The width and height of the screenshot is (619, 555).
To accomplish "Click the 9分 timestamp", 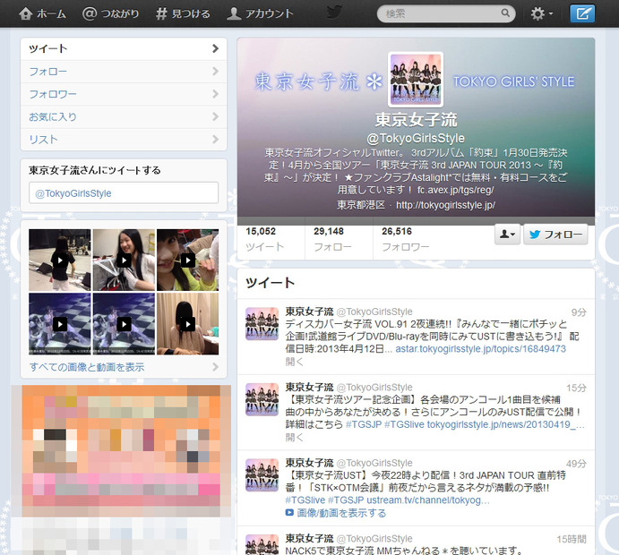I will tap(579, 312).
